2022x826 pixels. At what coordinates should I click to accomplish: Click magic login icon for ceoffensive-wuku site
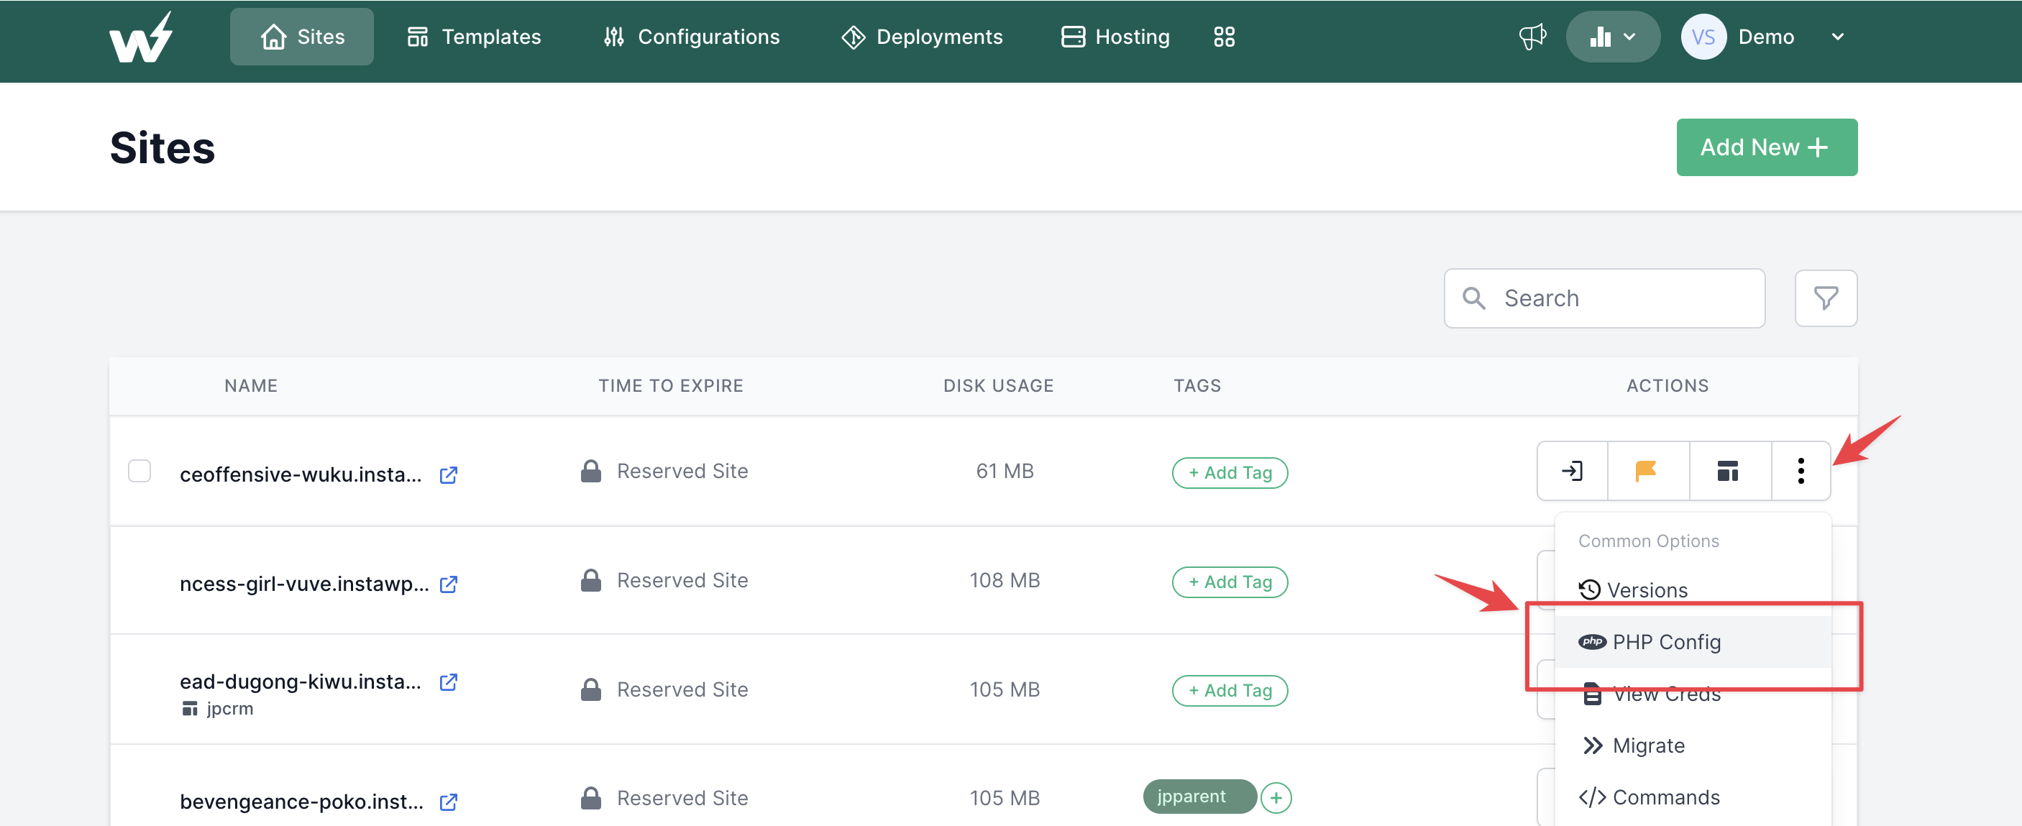pyautogui.click(x=1573, y=471)
